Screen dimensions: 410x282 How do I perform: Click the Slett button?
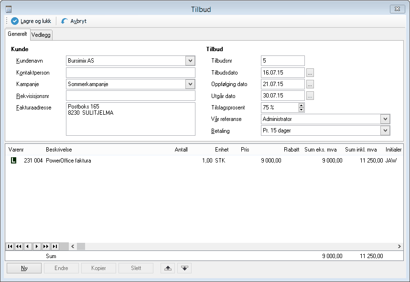pyautogui.click(x=136, y=268)
